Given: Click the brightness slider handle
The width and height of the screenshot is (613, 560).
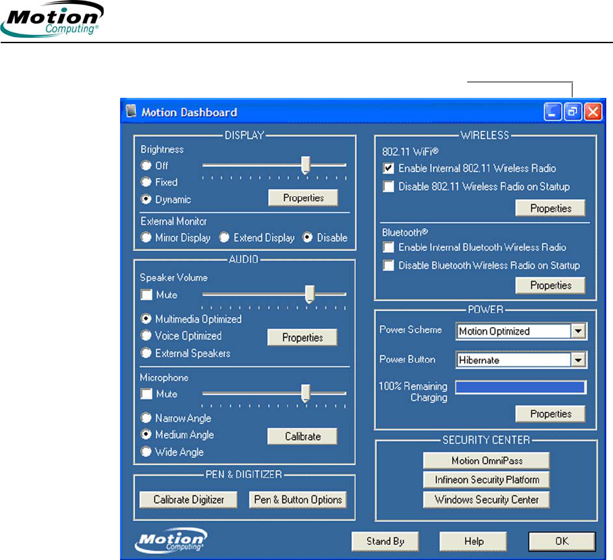Looking at the screenshot, I should click(305, 165).
